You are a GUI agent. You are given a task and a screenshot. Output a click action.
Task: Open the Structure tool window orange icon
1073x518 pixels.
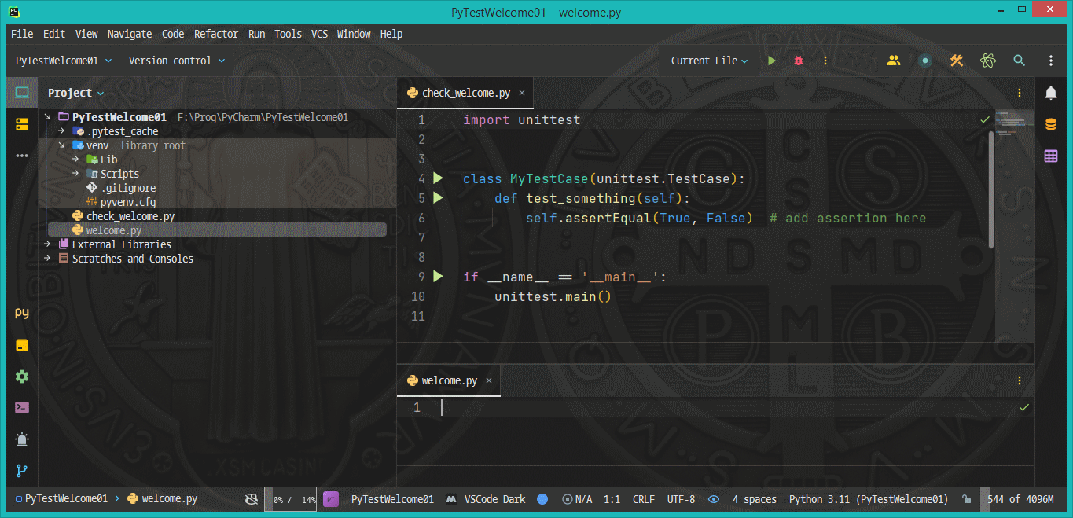(x=22, y=124)
